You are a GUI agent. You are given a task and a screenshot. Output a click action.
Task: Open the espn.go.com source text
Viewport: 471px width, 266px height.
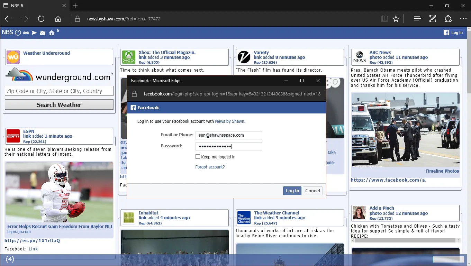pos(19,232)
